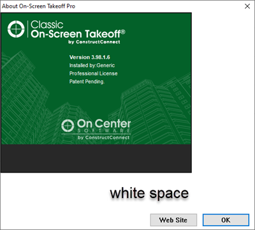The height and width of the screenshot is (230, 255).
Task: Click the On Center Software wordmark
Action: click(104, 126)
